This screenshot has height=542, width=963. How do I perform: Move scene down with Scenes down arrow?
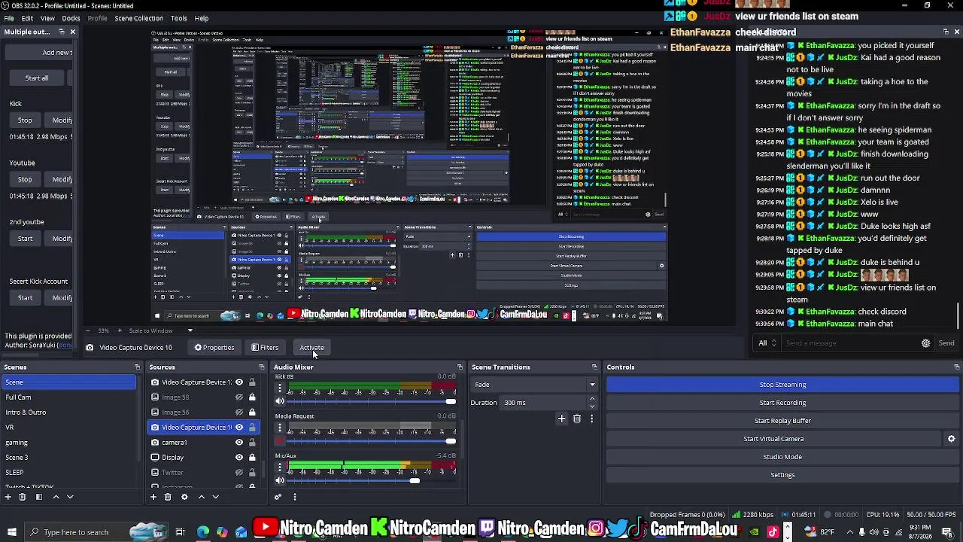70,497
